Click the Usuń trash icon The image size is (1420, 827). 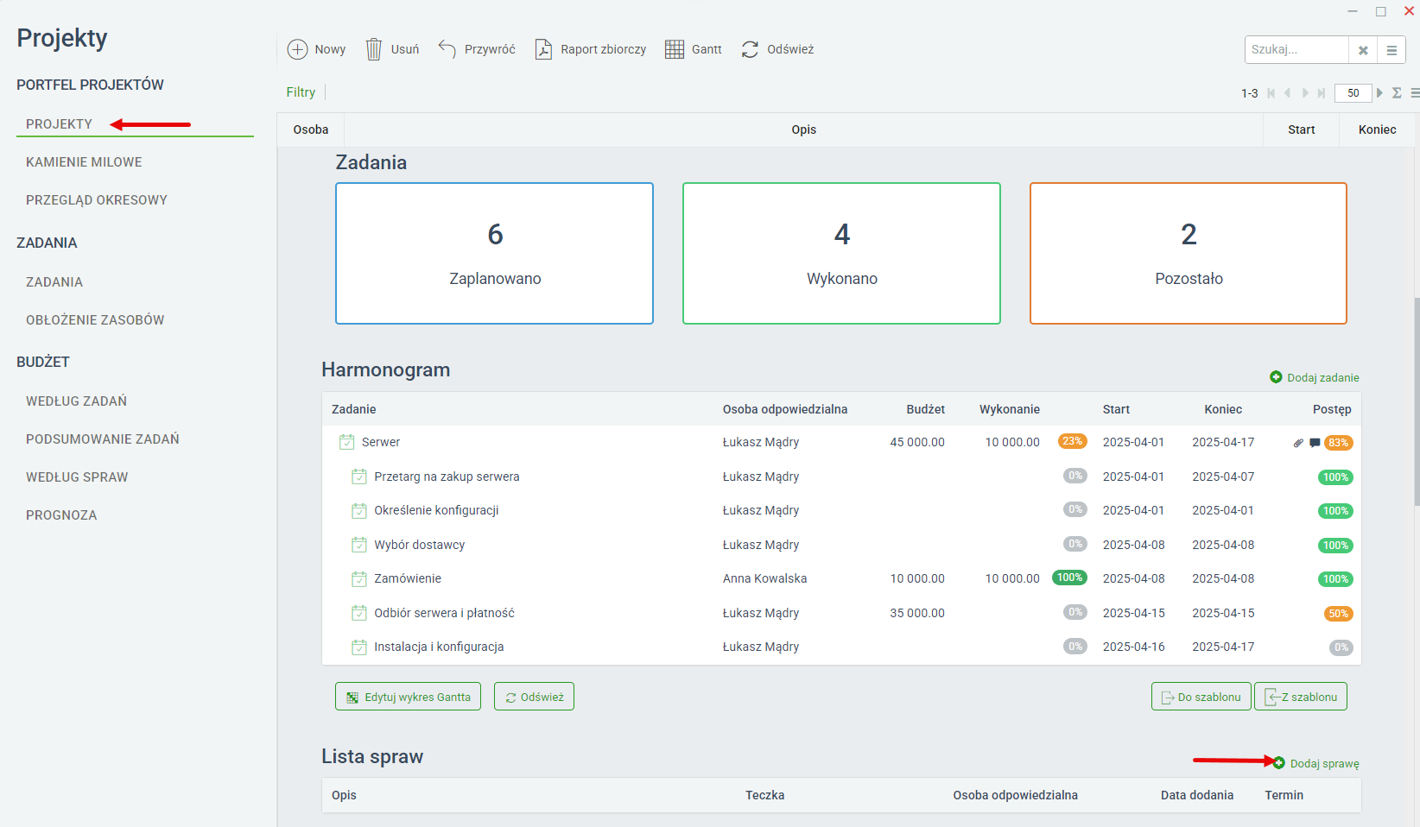[373, 49]
